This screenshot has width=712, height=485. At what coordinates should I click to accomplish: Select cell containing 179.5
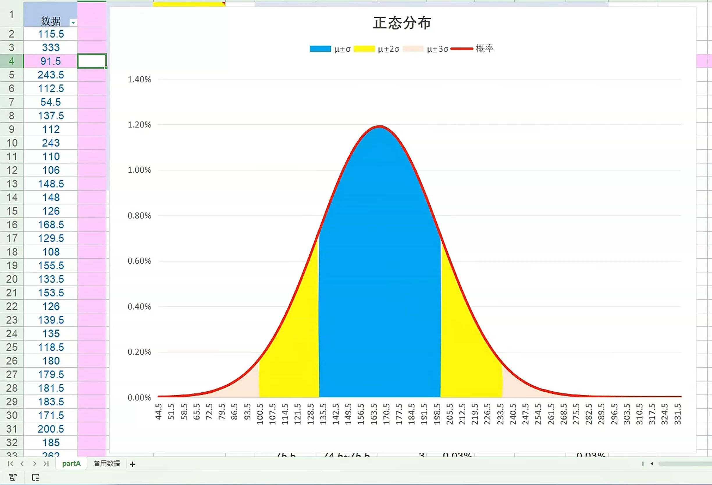[x=51, y=375]
